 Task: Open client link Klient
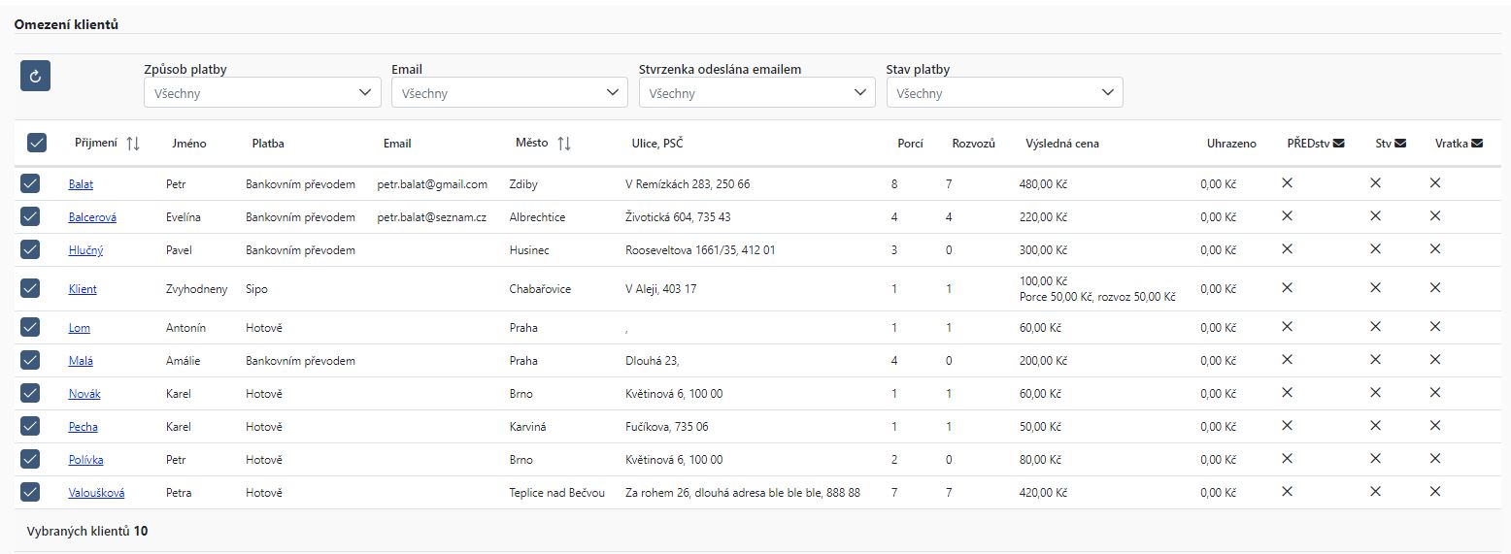(x=83, y=289)
